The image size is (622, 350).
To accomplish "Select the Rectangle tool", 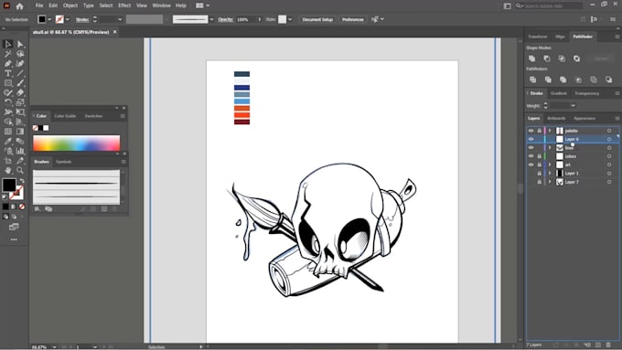I will (x=8, y=83).
